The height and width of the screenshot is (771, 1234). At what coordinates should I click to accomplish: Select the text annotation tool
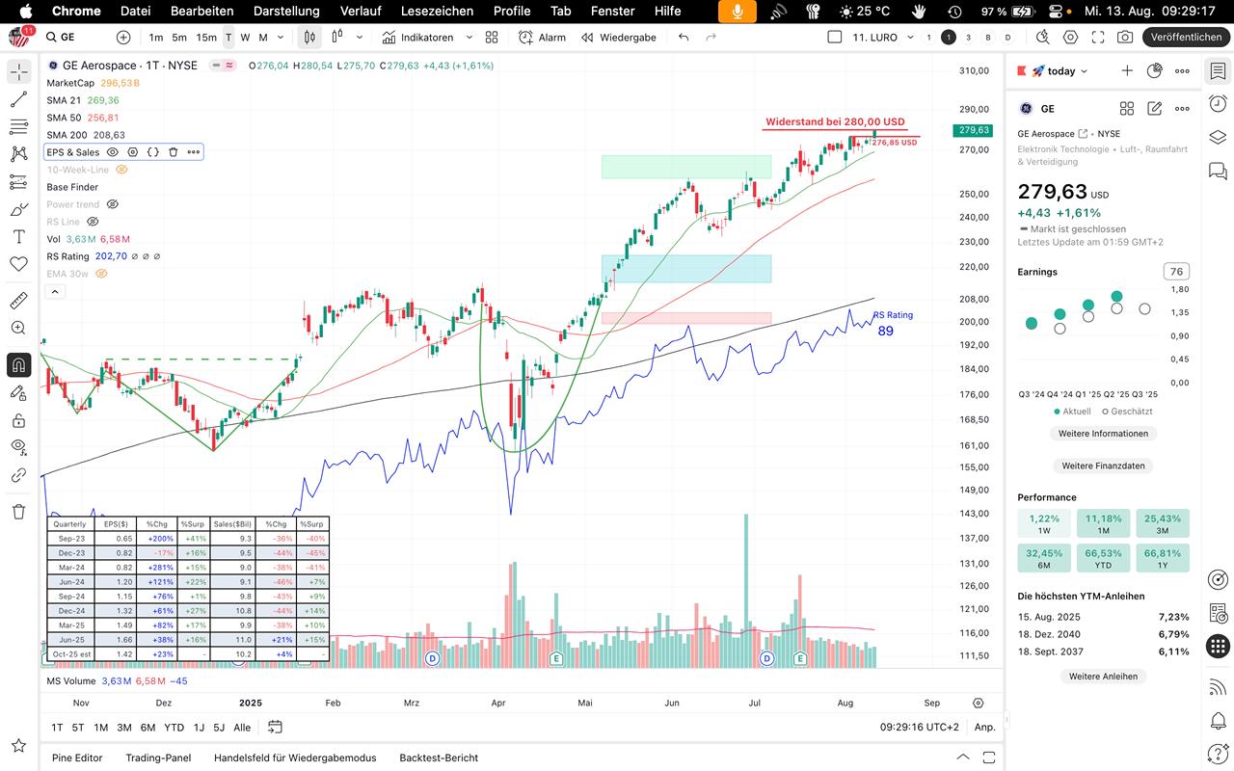click(18, 236)
